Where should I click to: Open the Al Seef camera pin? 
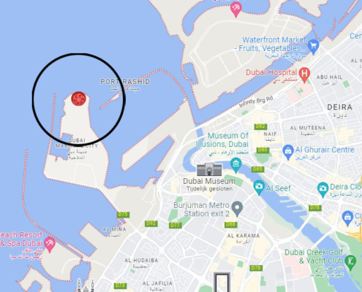[259, 188]
